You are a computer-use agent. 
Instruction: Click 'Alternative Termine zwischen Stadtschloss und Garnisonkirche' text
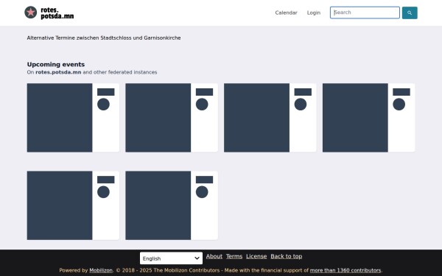pos(104,38)
